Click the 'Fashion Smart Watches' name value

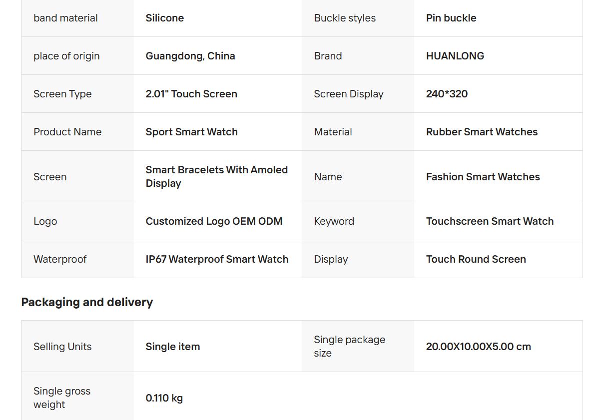(483, 177)
